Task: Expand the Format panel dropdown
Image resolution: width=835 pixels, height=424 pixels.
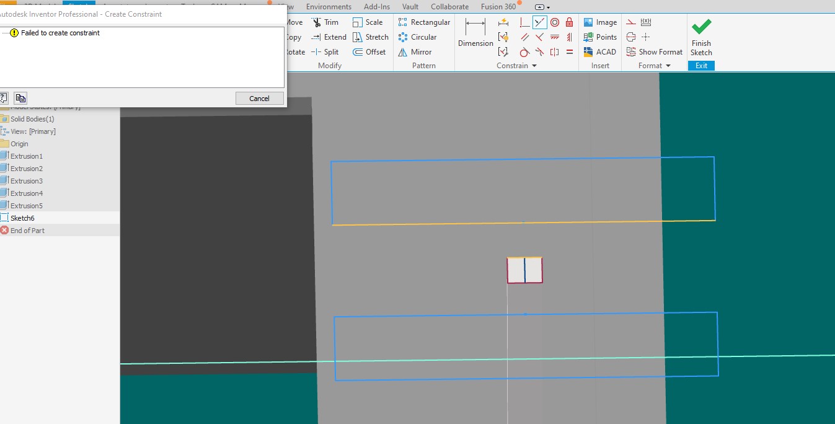Action: coord(669,65)
